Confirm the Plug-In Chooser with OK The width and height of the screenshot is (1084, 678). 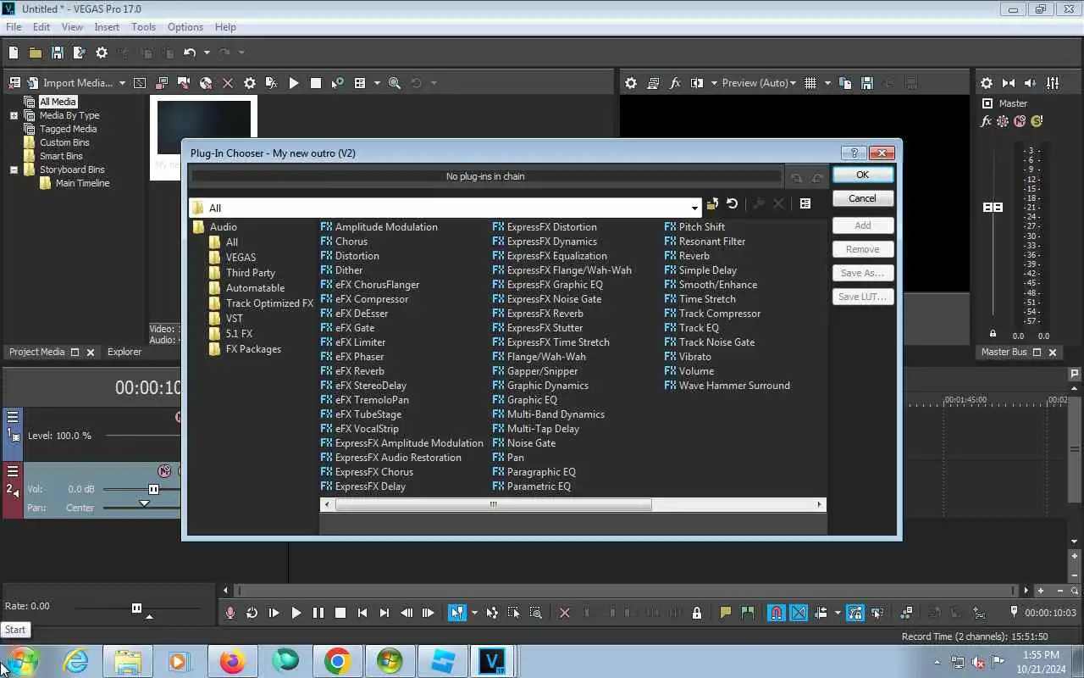pos(862,175)
